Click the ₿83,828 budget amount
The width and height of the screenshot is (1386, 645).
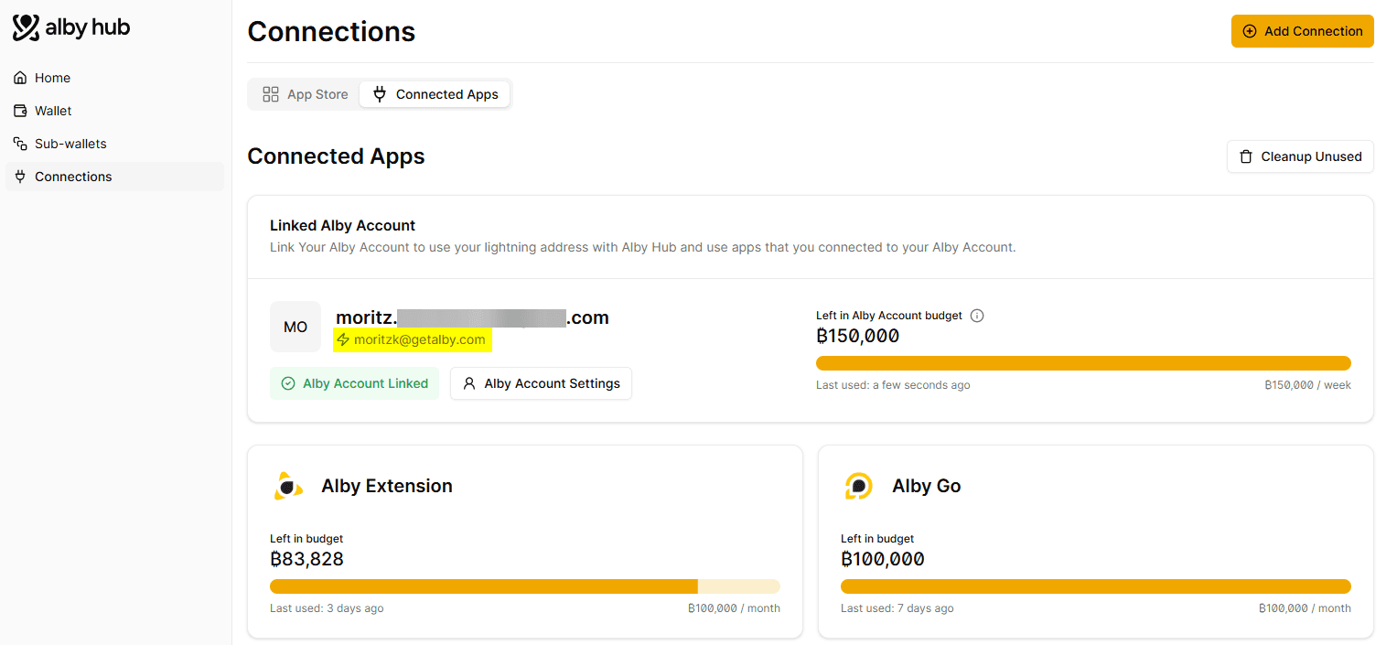click(306, 559)
